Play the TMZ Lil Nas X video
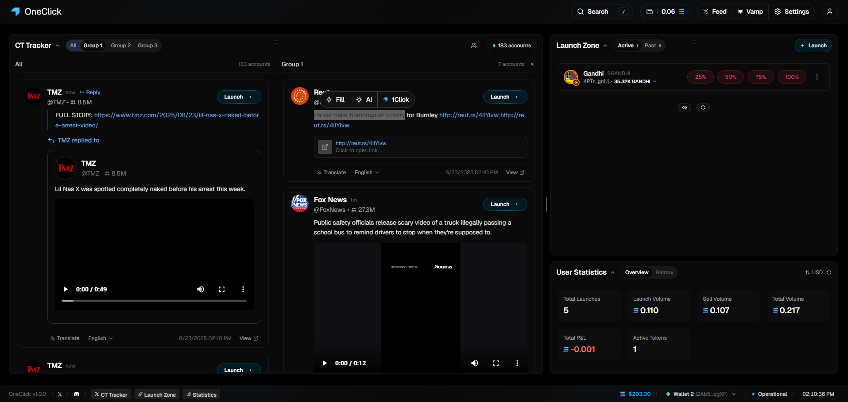The width and height of the screenshot is (848, 402). point(66,289)
